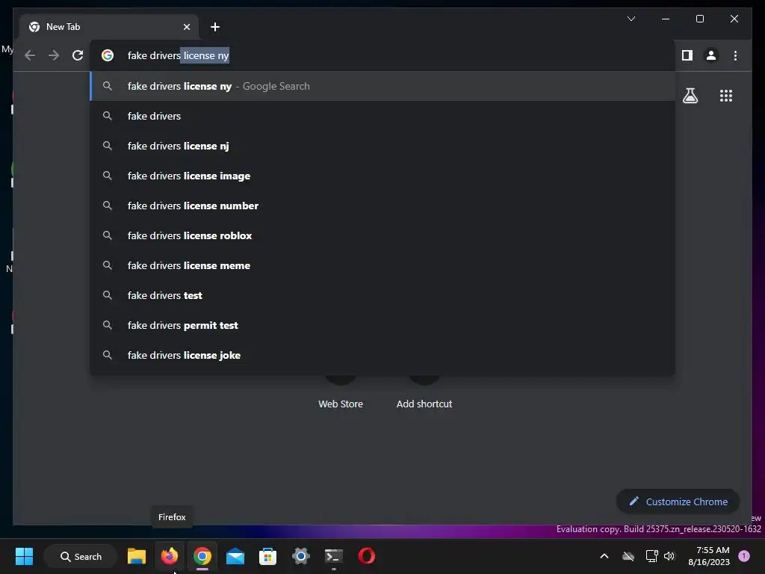Reload the page with the refresh icon
Viewport: 765px width, 574px height.
[x=78, y=55]
